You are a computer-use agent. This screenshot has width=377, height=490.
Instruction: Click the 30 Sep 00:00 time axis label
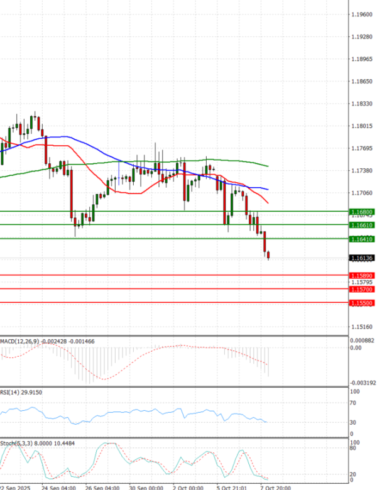[x=146, y=487]
